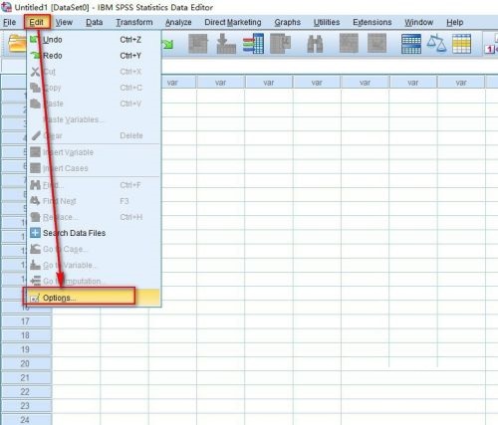Open the Graphs menu
This screenshot has height=425, width=498.
tap(287, 22)
